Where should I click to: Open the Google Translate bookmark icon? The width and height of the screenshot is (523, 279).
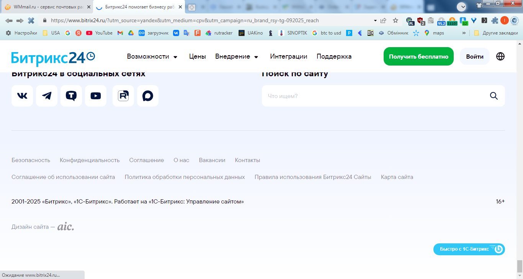[186, 33]
